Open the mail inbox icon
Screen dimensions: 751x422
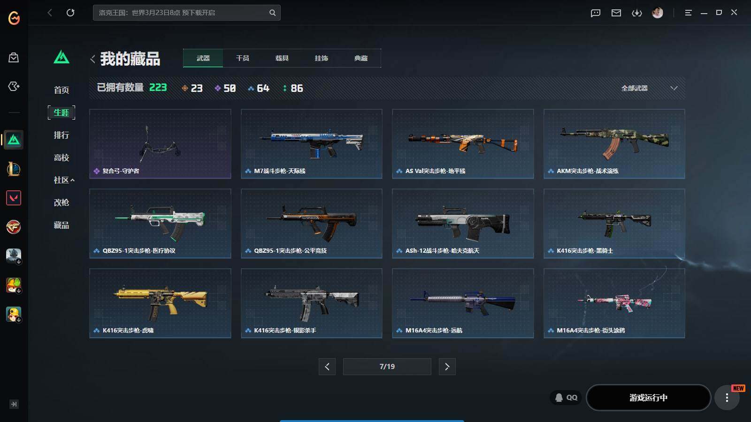pos(616,13)
